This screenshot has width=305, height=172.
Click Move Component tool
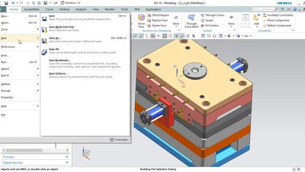point(276,21)
